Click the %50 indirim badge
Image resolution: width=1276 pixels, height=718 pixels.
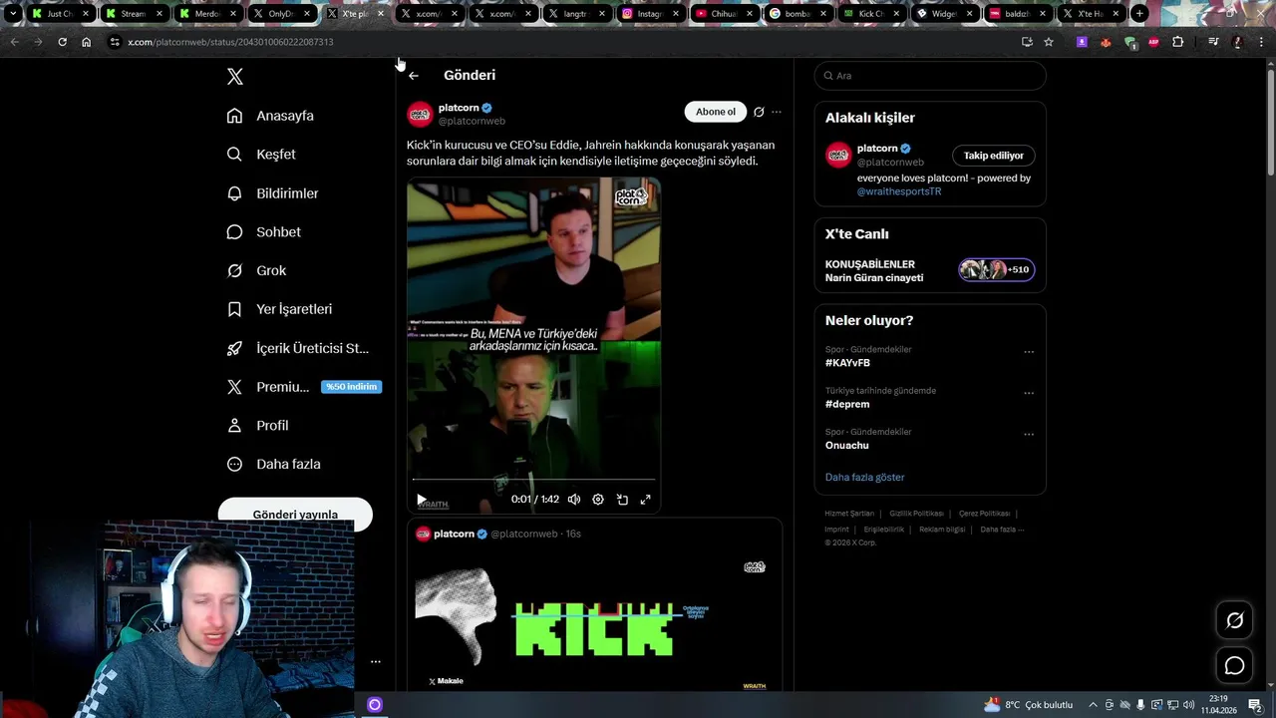351,387
